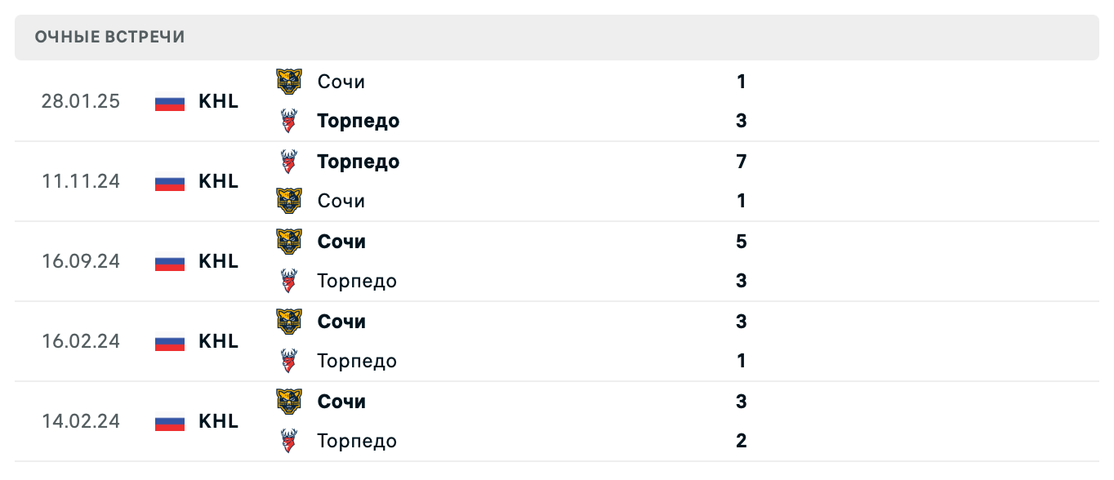
Task: Open the Торпедо team page from the top match
Action: (x=358, y=120)
